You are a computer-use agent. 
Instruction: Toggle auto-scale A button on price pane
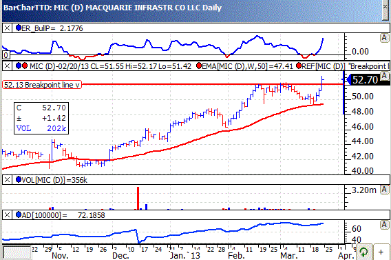tap(384, 76)
